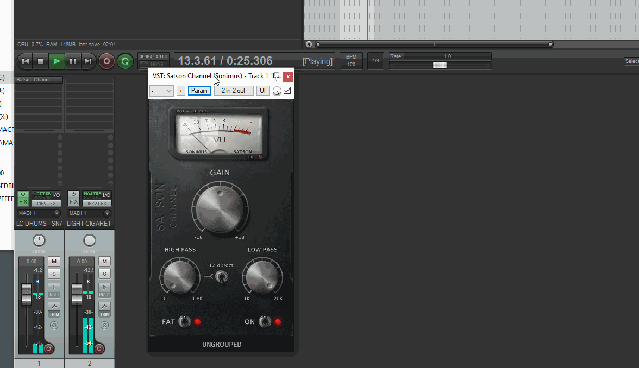Click the HIGH PASS knob
The height and width of the screenshot is (368, 639).
pos(179,276)
